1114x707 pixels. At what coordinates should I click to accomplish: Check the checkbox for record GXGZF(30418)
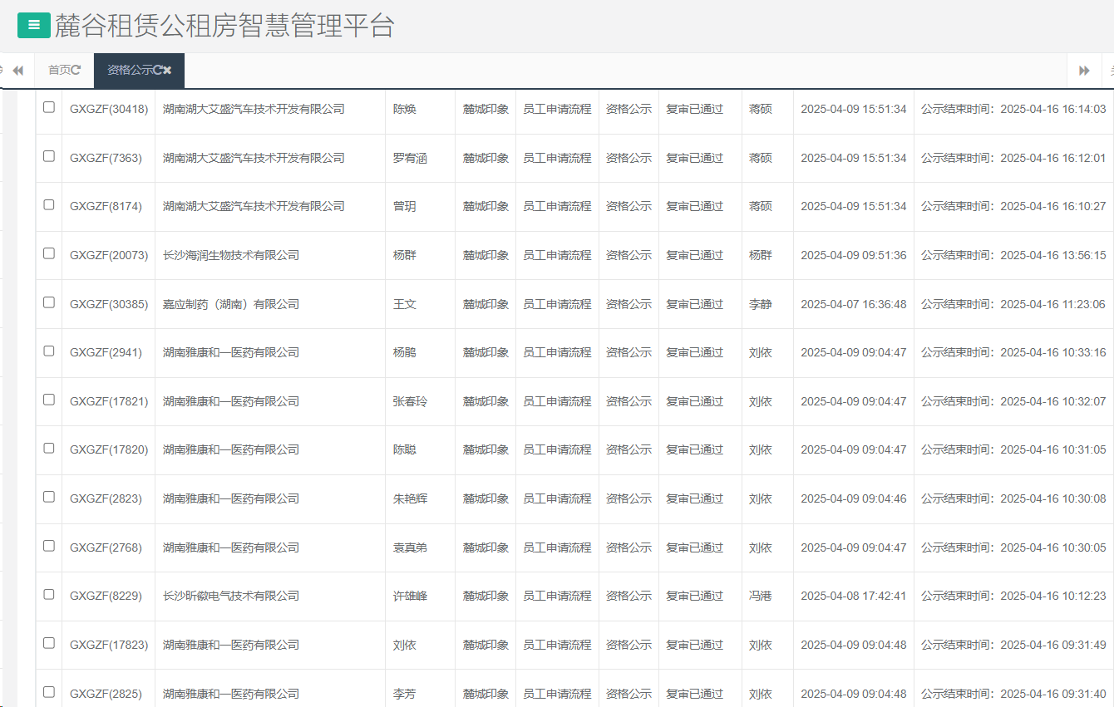coord(47,108)
